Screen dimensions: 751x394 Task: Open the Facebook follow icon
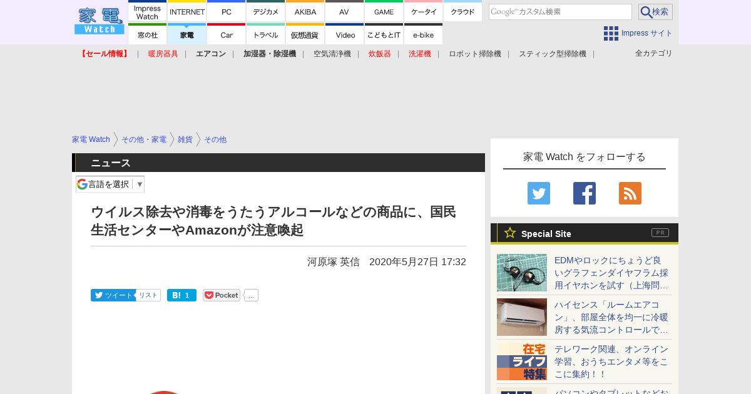tap(585, 193)
